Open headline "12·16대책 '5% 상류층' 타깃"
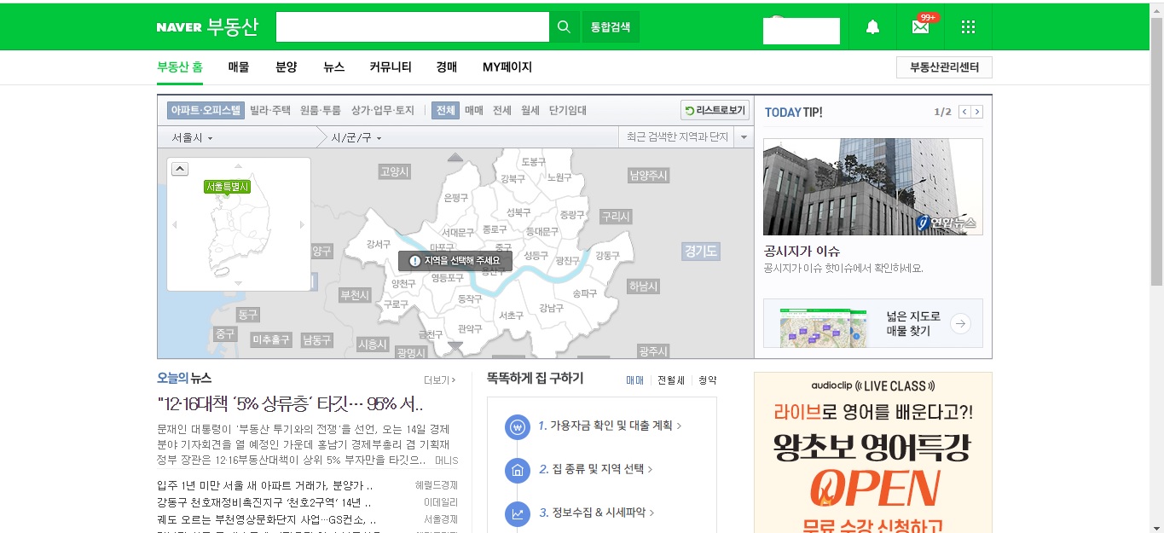1164x533 pixels. pos(291,403)
